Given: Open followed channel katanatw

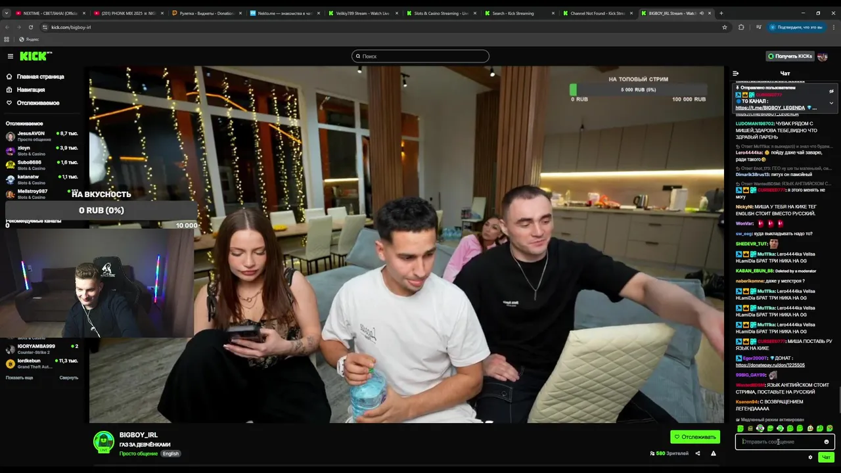Looking at the screenshot, I should pyautogui.click(x=42, y=179).
